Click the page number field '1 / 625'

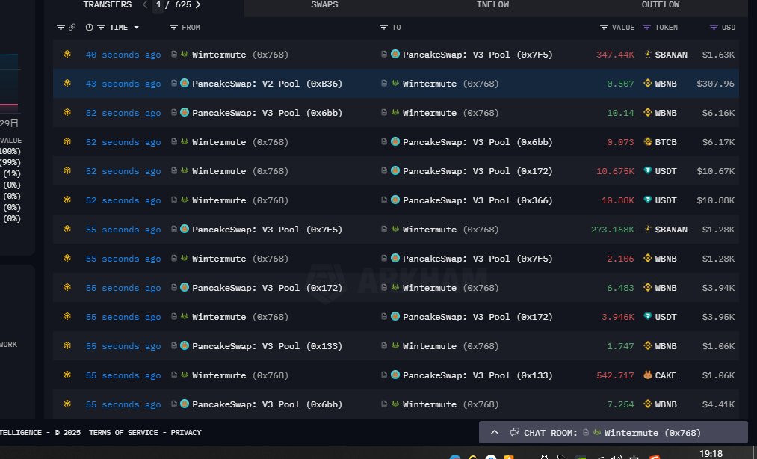[174, 4]
